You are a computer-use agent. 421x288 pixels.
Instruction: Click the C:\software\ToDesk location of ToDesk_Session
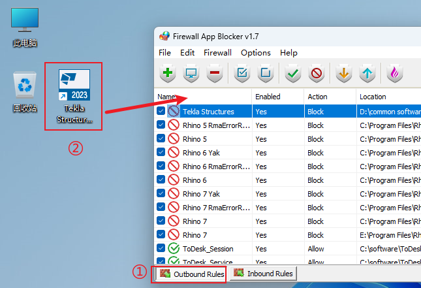(390, 249)
